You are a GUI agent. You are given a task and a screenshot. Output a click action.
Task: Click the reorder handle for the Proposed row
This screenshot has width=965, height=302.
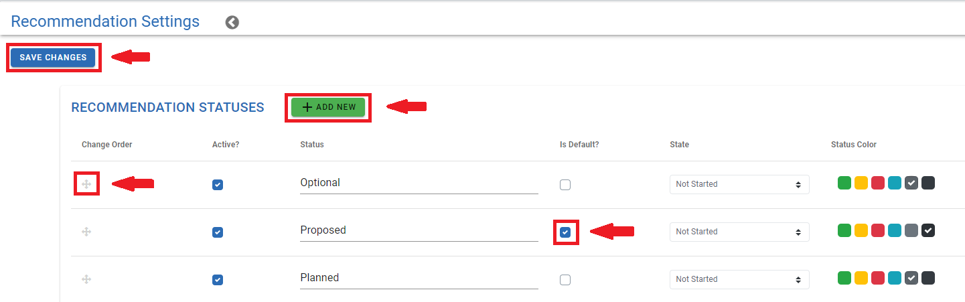point(86,232)
